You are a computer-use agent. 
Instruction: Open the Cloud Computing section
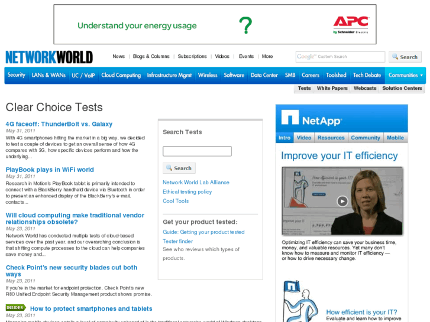coord(121,75)
